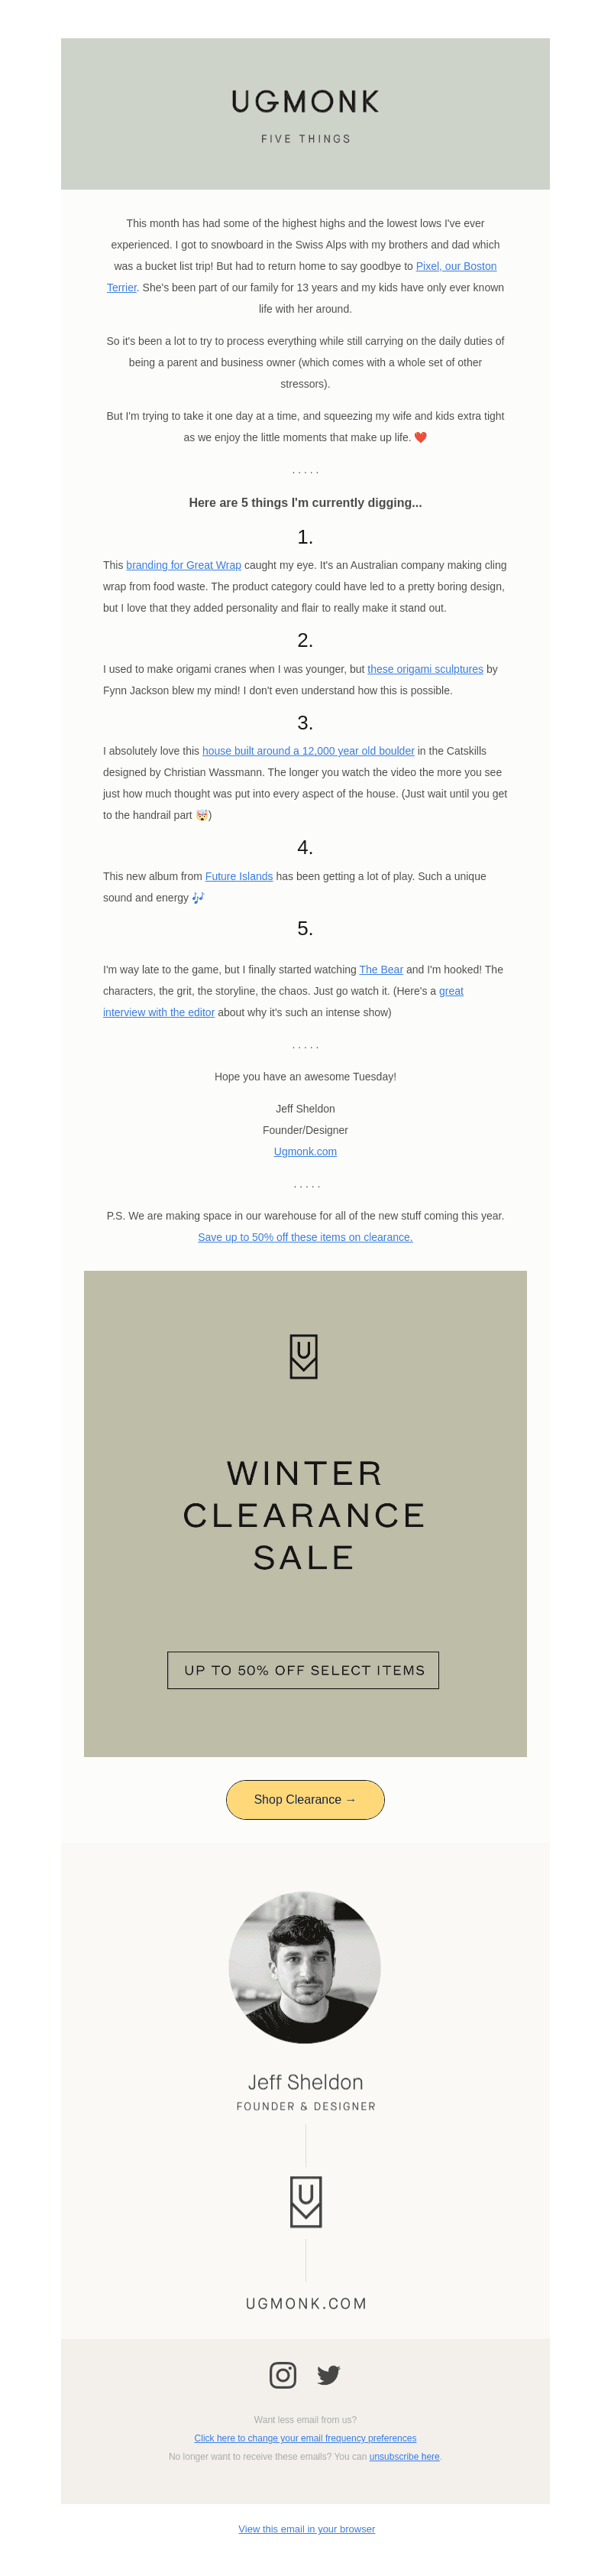Visit the Ugmonk.com signature link
The image size is (611, 2576).
(305, 1151)
